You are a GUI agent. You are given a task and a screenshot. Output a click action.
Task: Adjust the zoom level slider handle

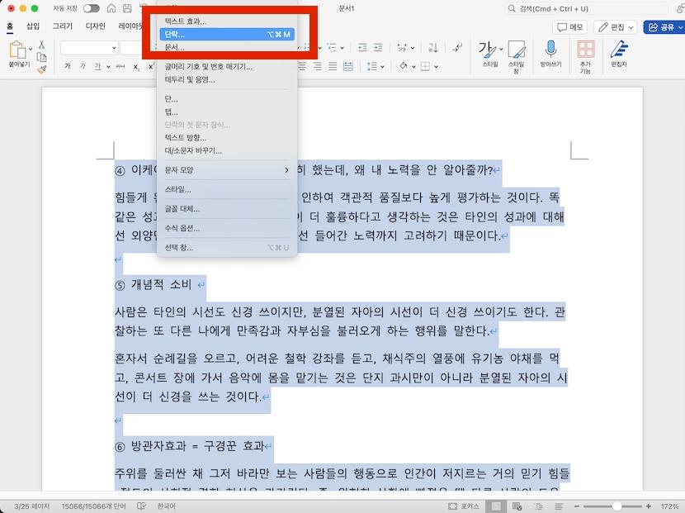click(616, 506)
